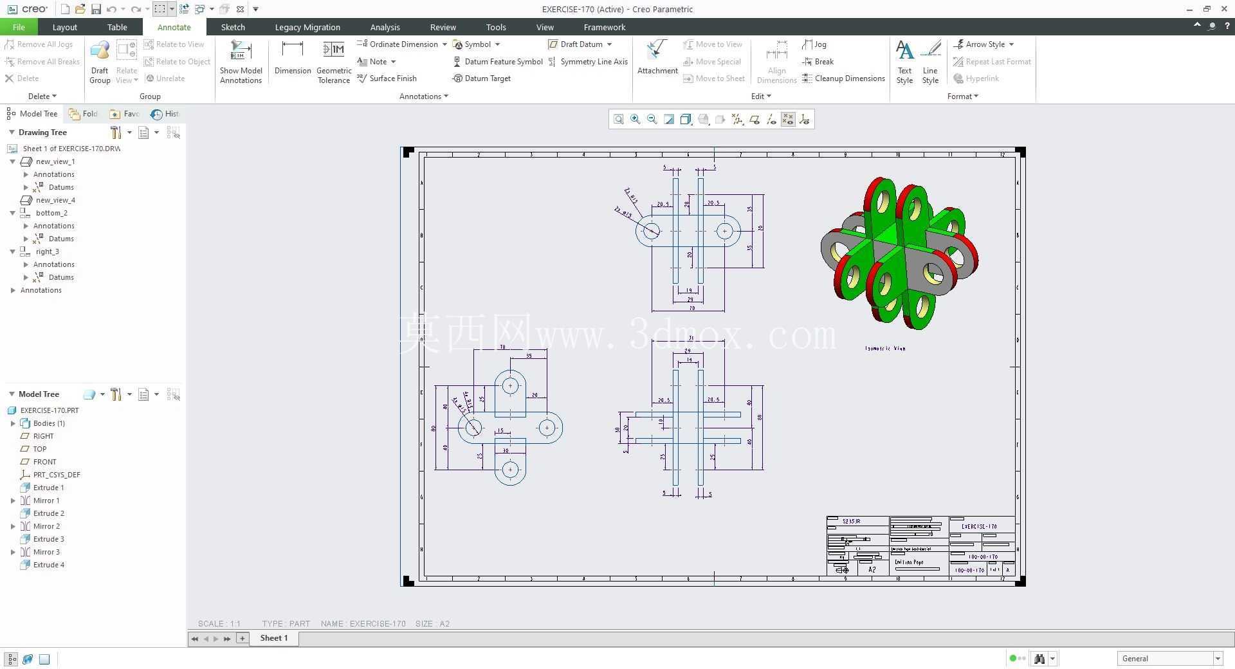Image resolution: width=1235 pixels, height=669 pixels.
Task: Open the Symbol dropdown arrow
Action: (x=497, y=44)
